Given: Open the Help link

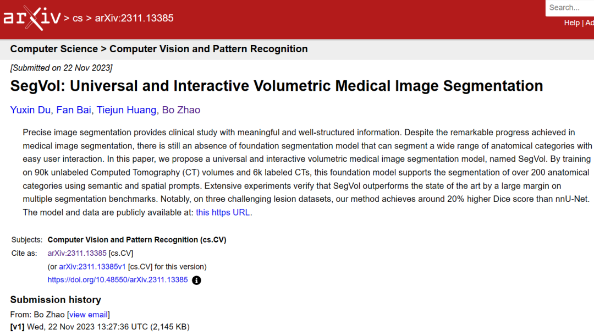Looking at the screenshot, I should 571,23.
